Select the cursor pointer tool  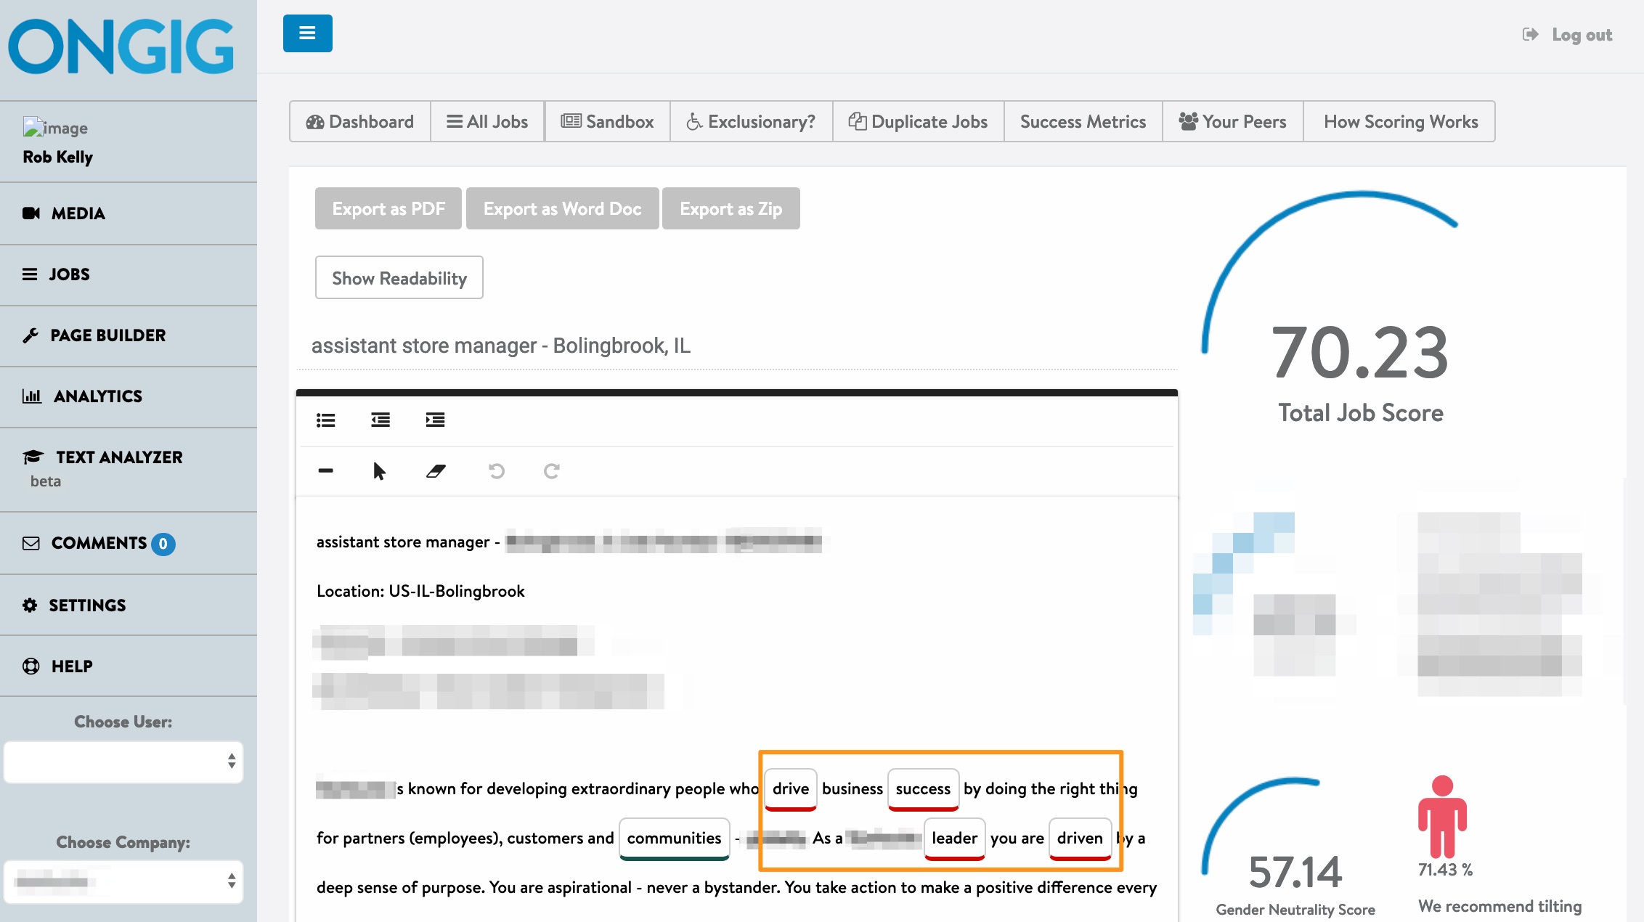pos(379,471)
